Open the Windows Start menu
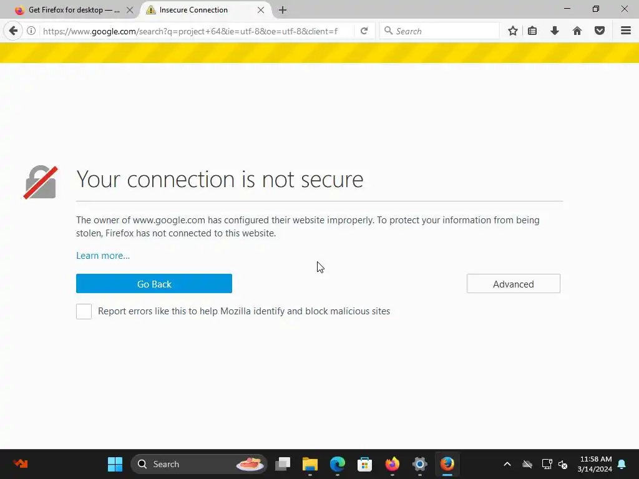The height and width of the screenshot is (479, 639). [x=115, y=464]
